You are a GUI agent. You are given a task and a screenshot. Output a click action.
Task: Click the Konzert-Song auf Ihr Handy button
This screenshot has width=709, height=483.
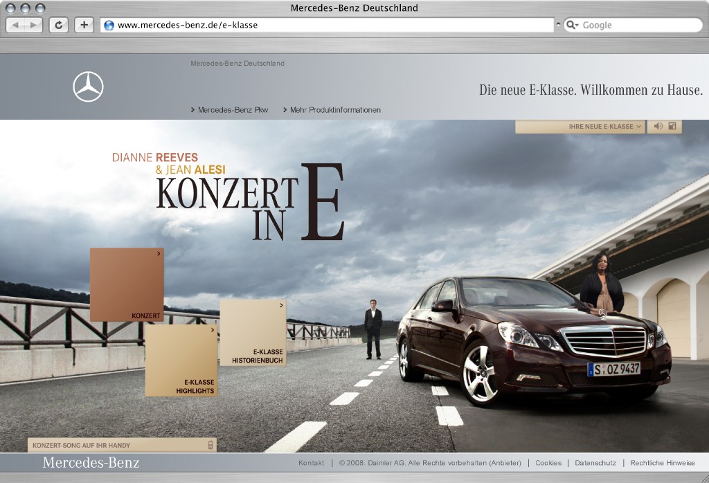pos(122,445)
